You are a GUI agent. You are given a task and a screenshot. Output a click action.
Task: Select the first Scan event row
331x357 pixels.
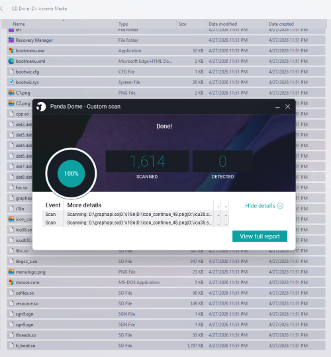pos(135,214)
